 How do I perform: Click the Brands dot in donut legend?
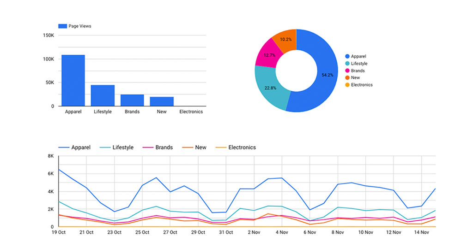(x=347, y=71)
